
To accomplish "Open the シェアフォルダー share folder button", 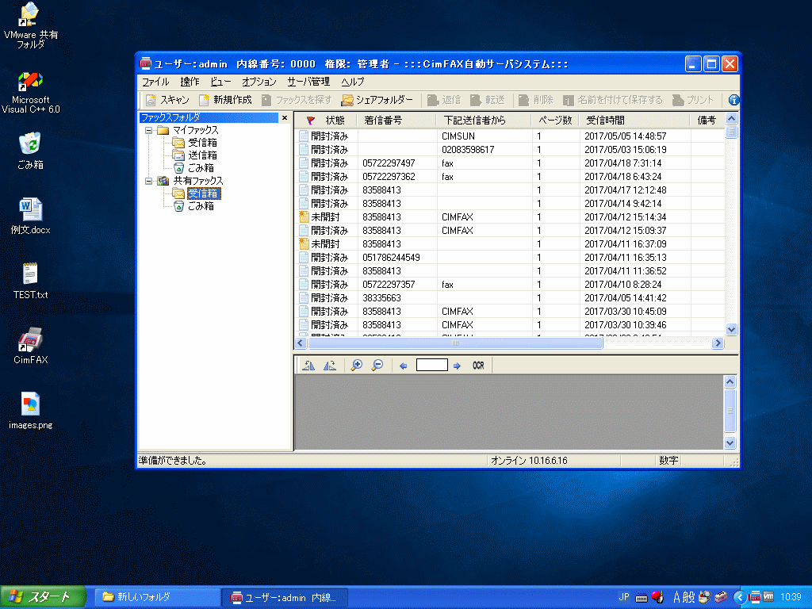I will pos(377,100).
